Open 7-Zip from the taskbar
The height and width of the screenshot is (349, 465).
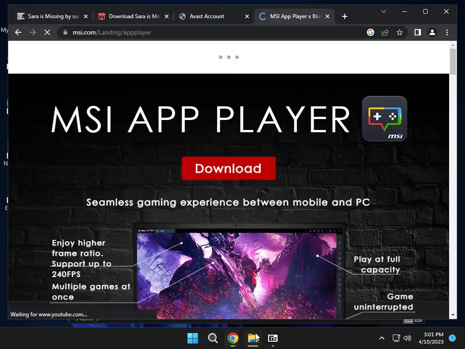tap(272, 338)
